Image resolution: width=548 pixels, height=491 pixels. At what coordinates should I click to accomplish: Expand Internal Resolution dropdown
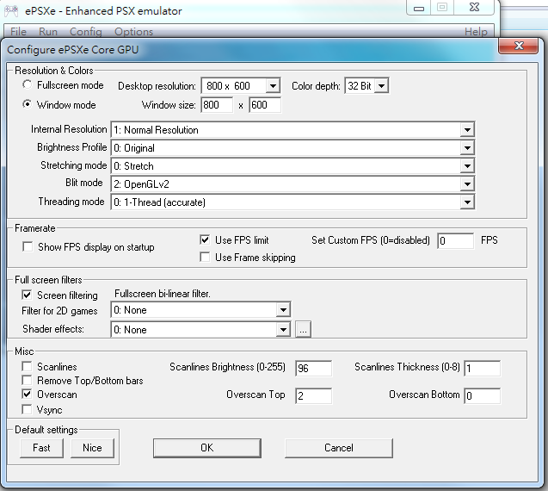[467, 130]
